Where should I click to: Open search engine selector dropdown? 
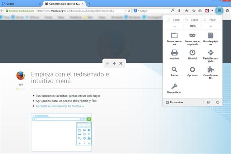click(136, 11)
